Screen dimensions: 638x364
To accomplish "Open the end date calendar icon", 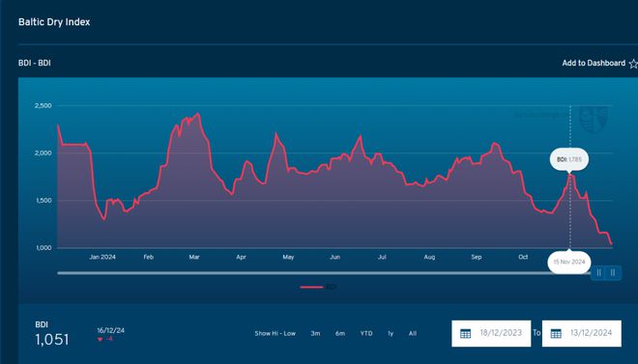I will 556,333.
